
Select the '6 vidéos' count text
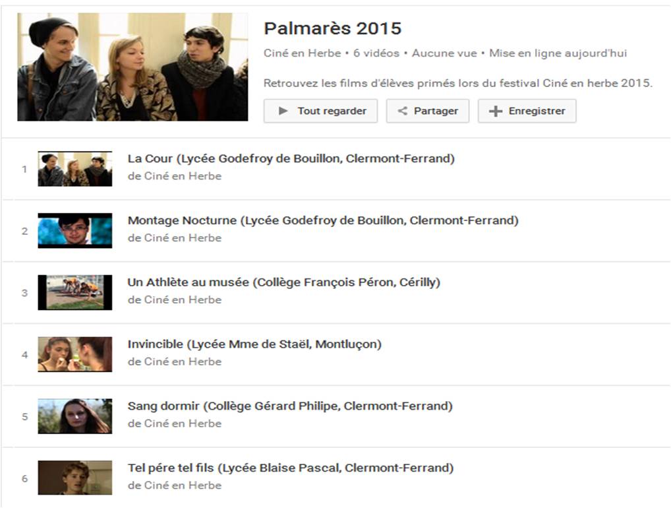pos(376,53)
